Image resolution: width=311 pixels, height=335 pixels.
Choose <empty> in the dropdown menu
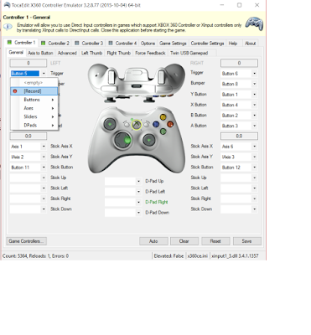pos(34,83)
